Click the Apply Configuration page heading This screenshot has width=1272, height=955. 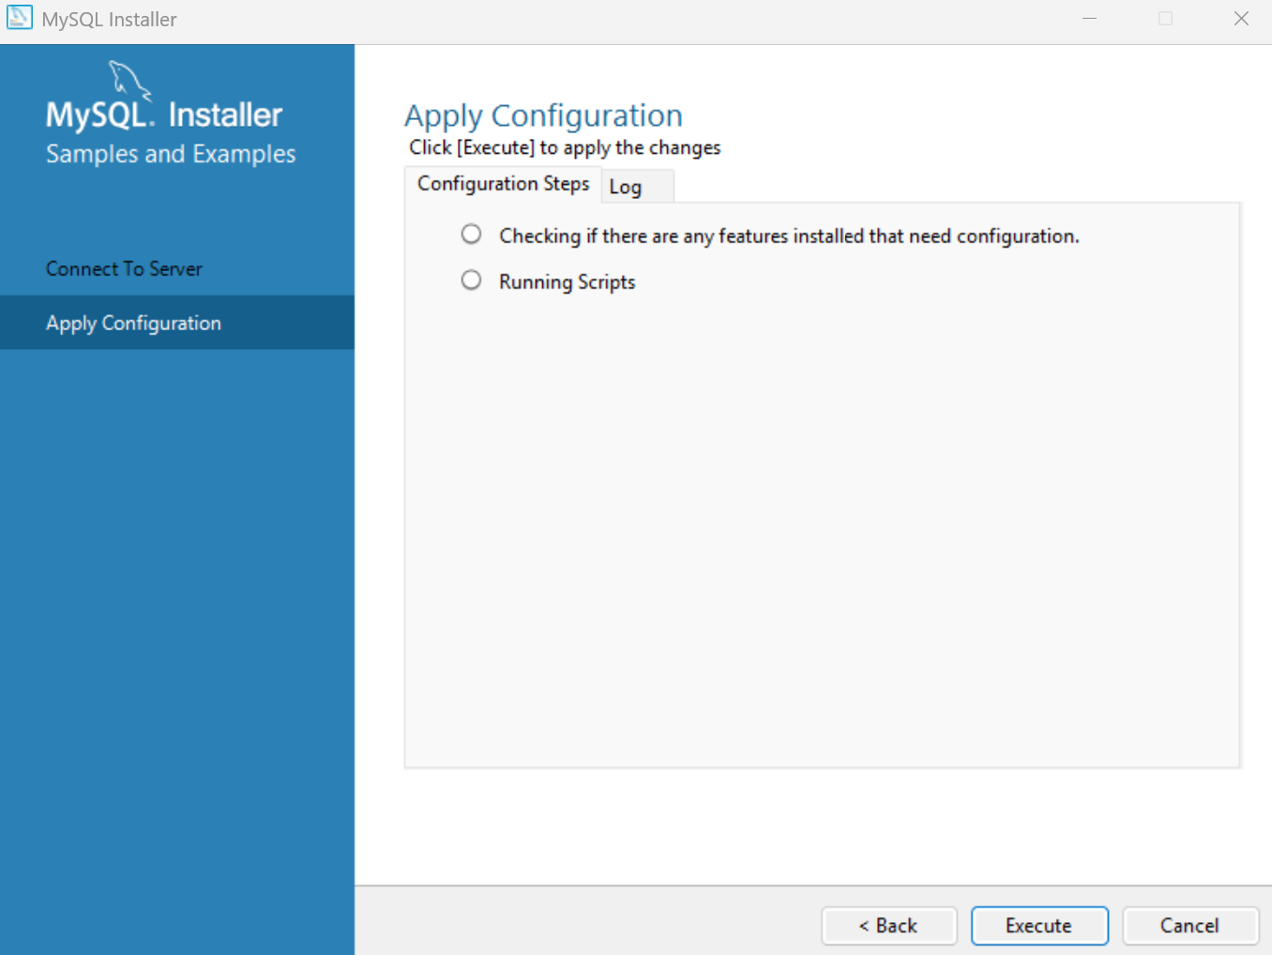click(x=543, y=115)
